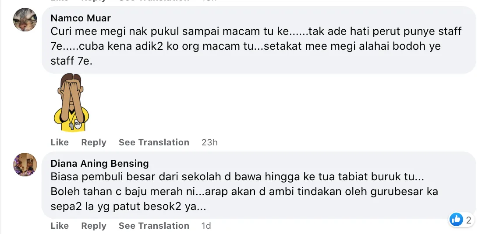Open the 23h timestamp link
Viewport: 503px width, 234px height.
pyautogui.click(x=209, y=142)
